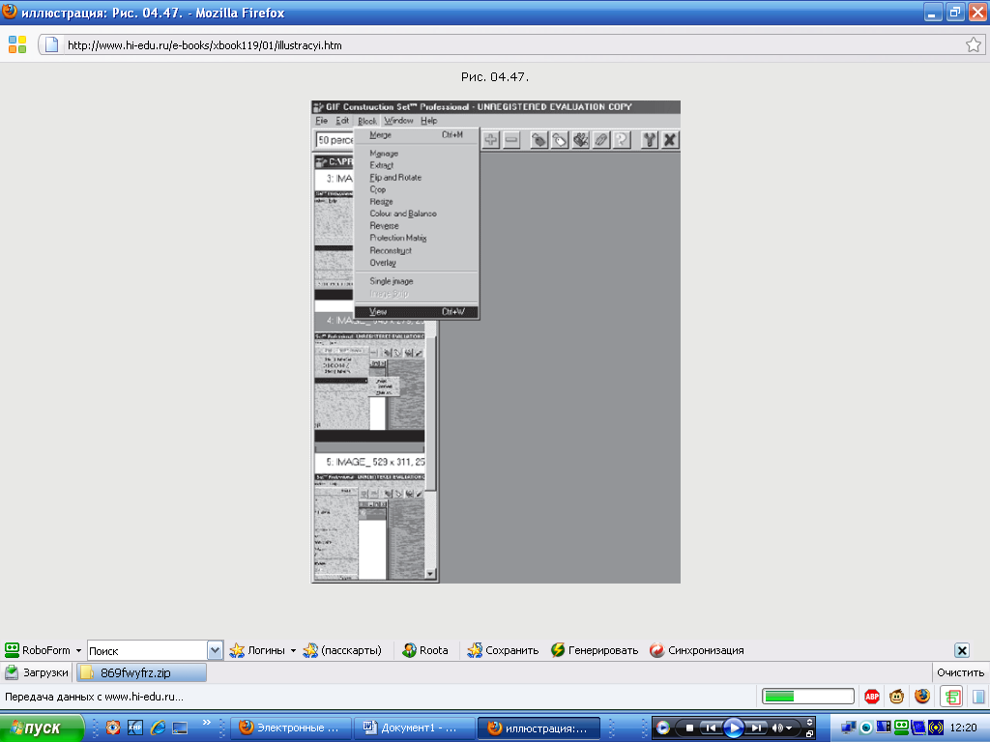Click scrollbar down arrow in GIF block list
This screenshot has height=742, width=990.
pyautogui.click(x=430, y=574)
